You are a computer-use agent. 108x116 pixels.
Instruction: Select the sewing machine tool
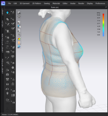click(x=8, y=52)
